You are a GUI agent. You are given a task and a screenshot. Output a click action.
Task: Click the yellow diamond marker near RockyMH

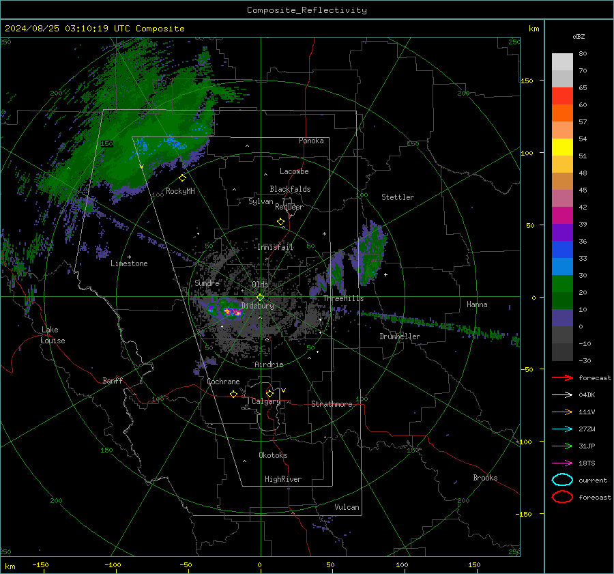(182, 178)
